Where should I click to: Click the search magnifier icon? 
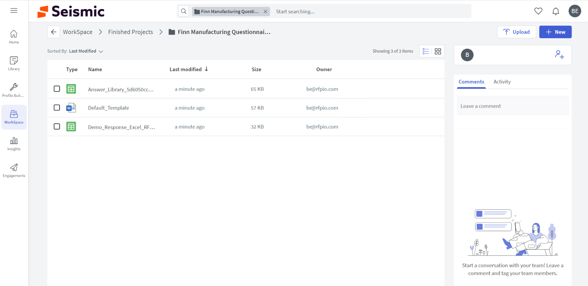tap(184, 11)
